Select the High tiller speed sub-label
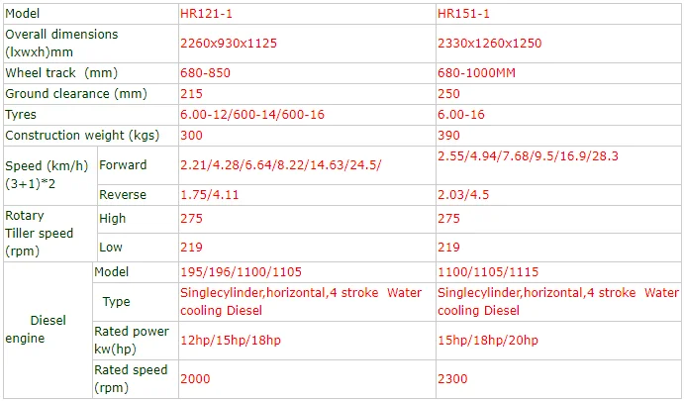The width and height of the screenshot is (684, 401). tap(113, 218)
